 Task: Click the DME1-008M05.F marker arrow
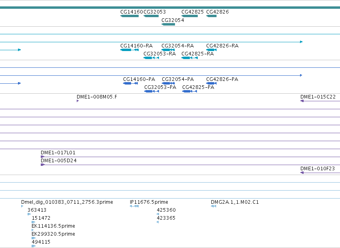(78, 101)
